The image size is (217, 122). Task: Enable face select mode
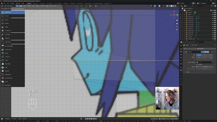(x=21, y=6)
